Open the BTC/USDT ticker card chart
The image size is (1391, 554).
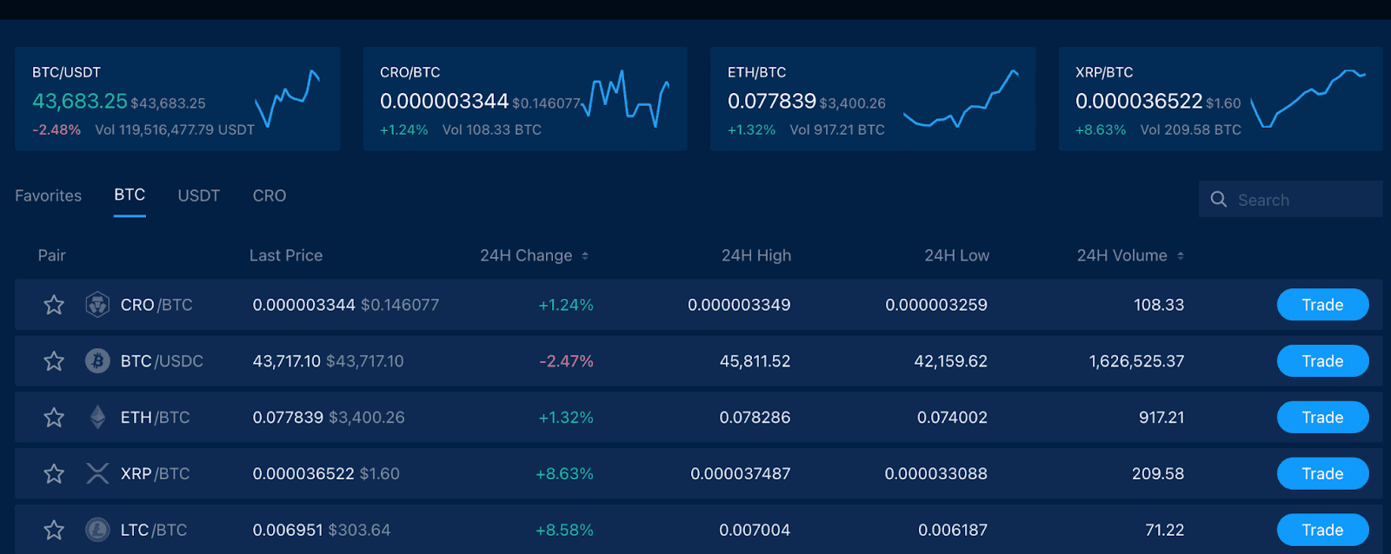287,99
